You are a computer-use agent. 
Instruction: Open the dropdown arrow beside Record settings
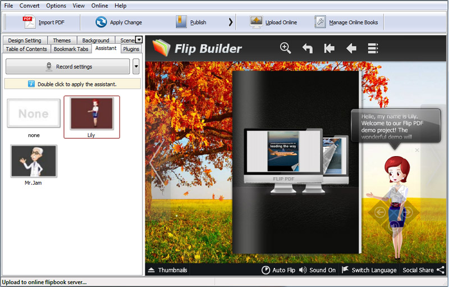pos(136,66)
